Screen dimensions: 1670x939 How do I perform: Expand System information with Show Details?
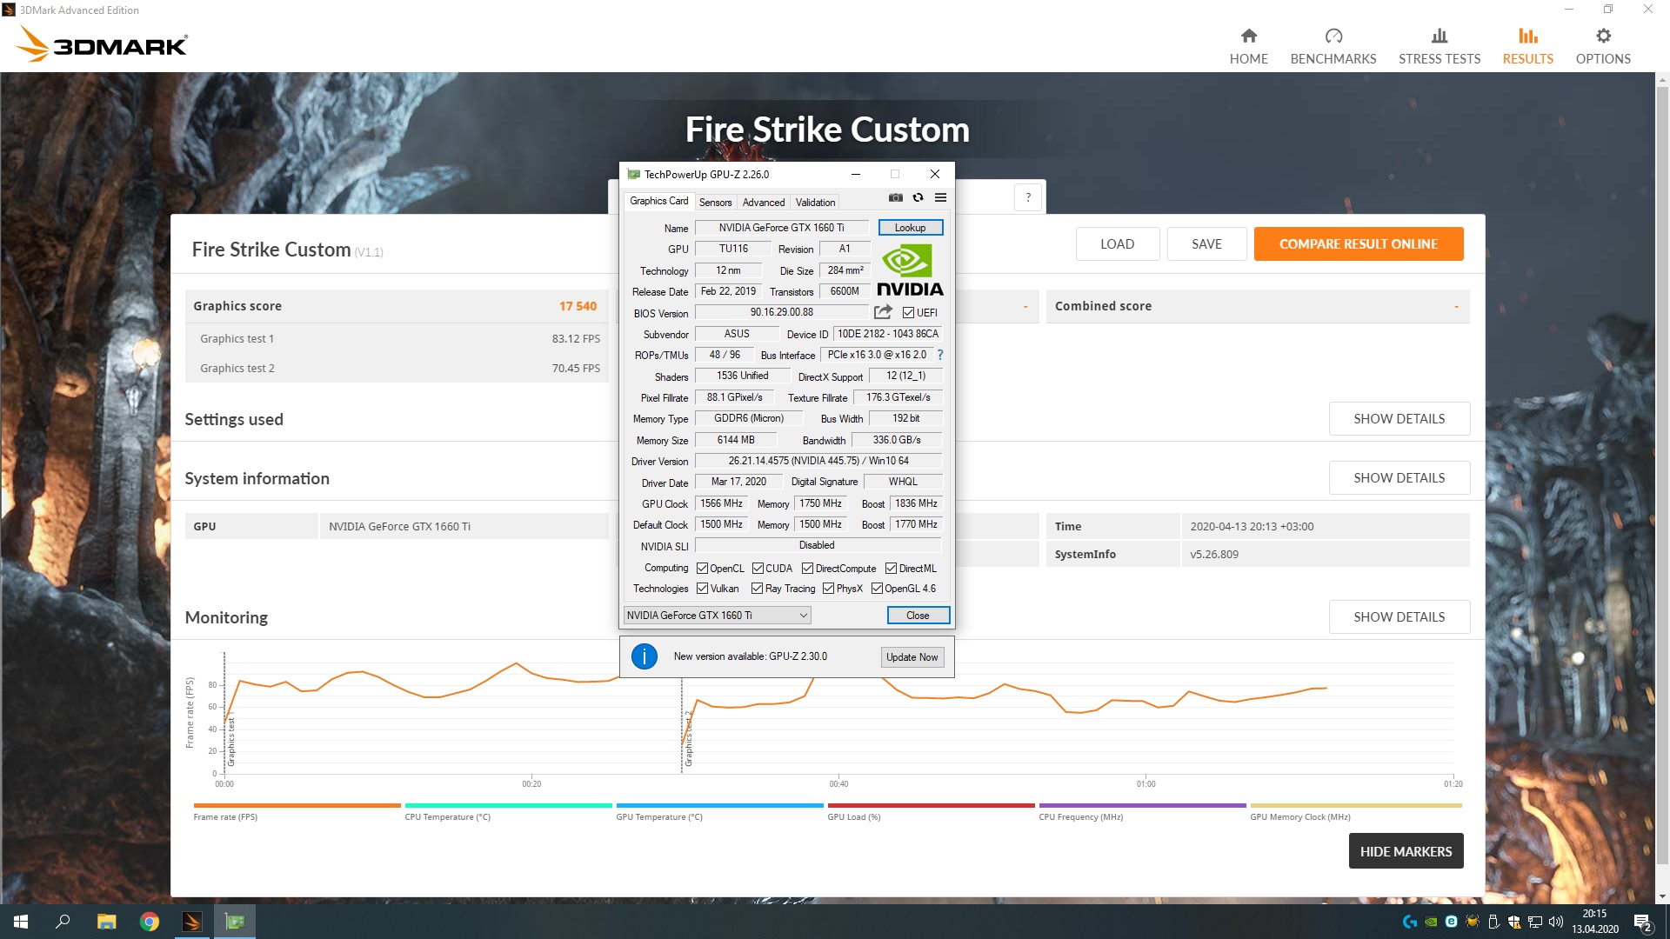tap(1399, 478)
